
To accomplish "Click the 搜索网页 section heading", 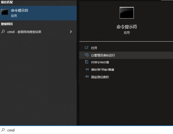I will click(7, 24).
